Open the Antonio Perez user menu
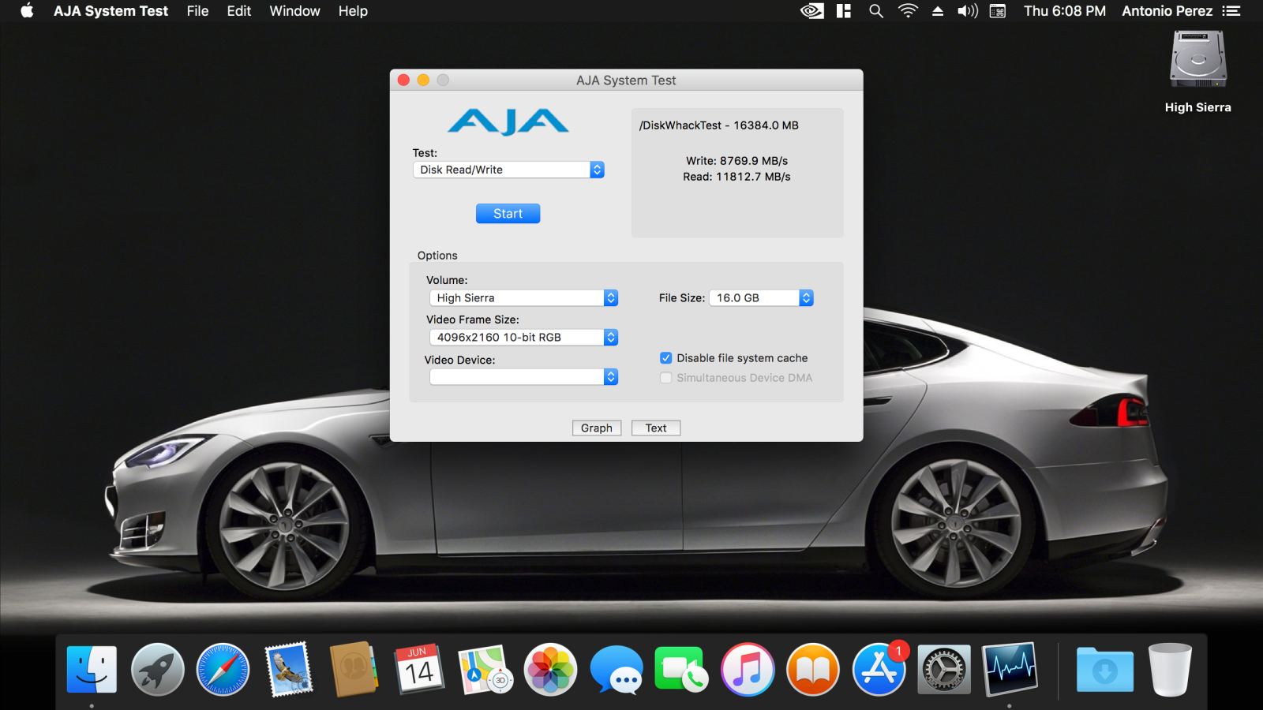This screenshot has width=1263, height=710. coord(1167,11)
